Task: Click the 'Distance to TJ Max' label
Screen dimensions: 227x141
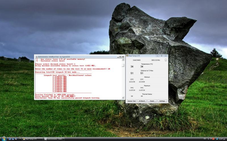Action: [x=147, y=71]
